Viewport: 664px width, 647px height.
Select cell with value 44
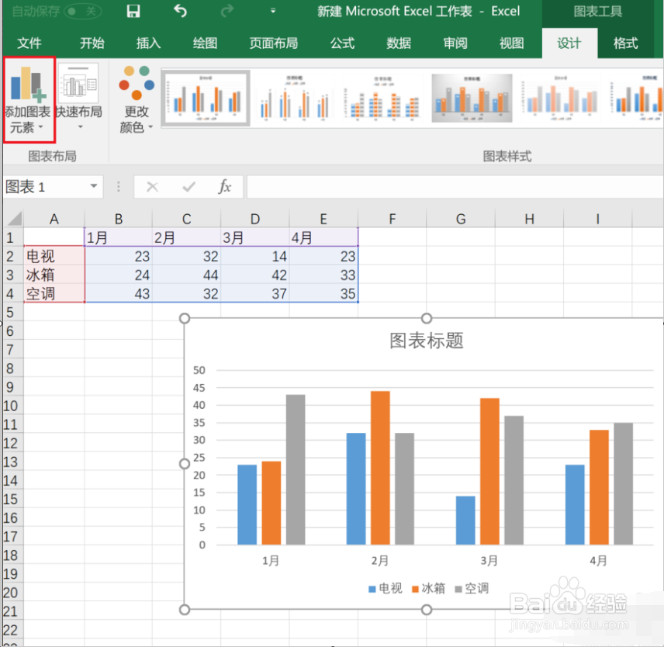(186, 275)
